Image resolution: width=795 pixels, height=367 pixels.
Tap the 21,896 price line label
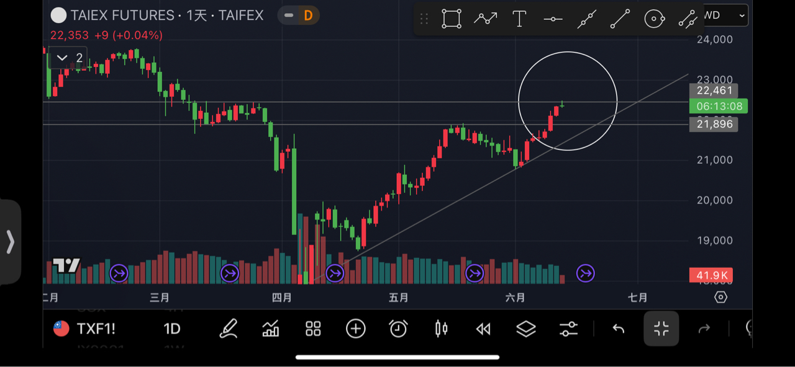(x=714, y=124)
